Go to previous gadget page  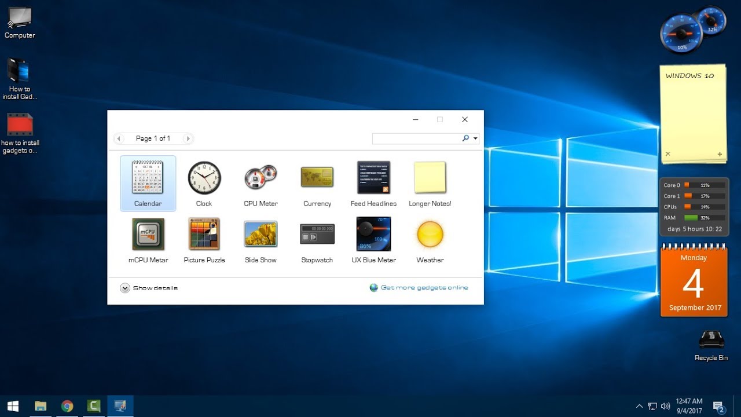(119, 138)
